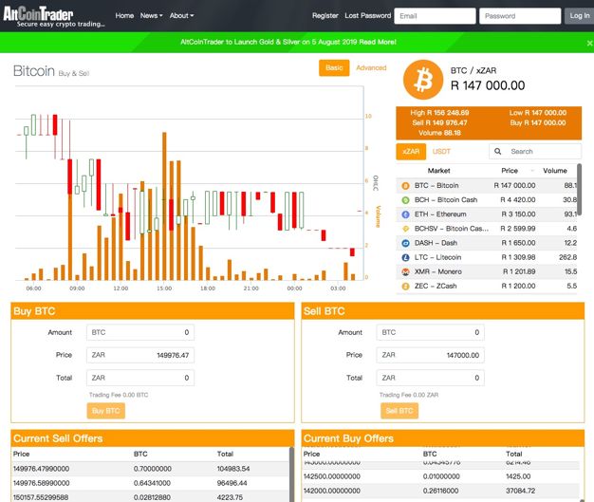Click buy offer price 142500.00000000
The image size is (594, 502).
click(x=332, y=476)
